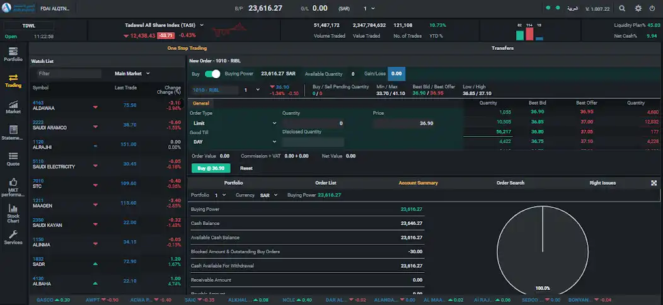Screen dimensions: 663x305
Task: Click the market up/down bar chart
Action: [529, 32]
